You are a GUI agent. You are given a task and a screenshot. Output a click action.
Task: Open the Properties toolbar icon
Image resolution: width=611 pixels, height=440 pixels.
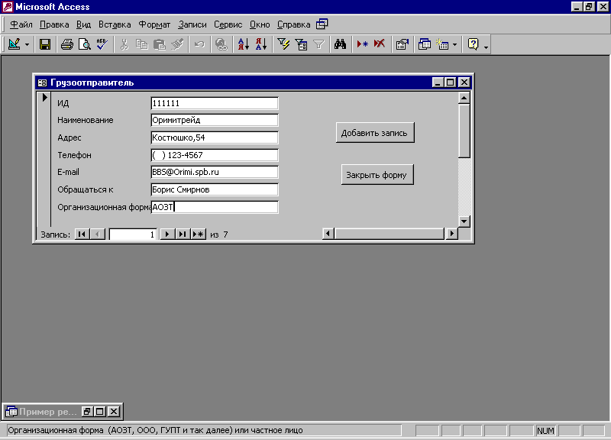click(x=402, y=44)
